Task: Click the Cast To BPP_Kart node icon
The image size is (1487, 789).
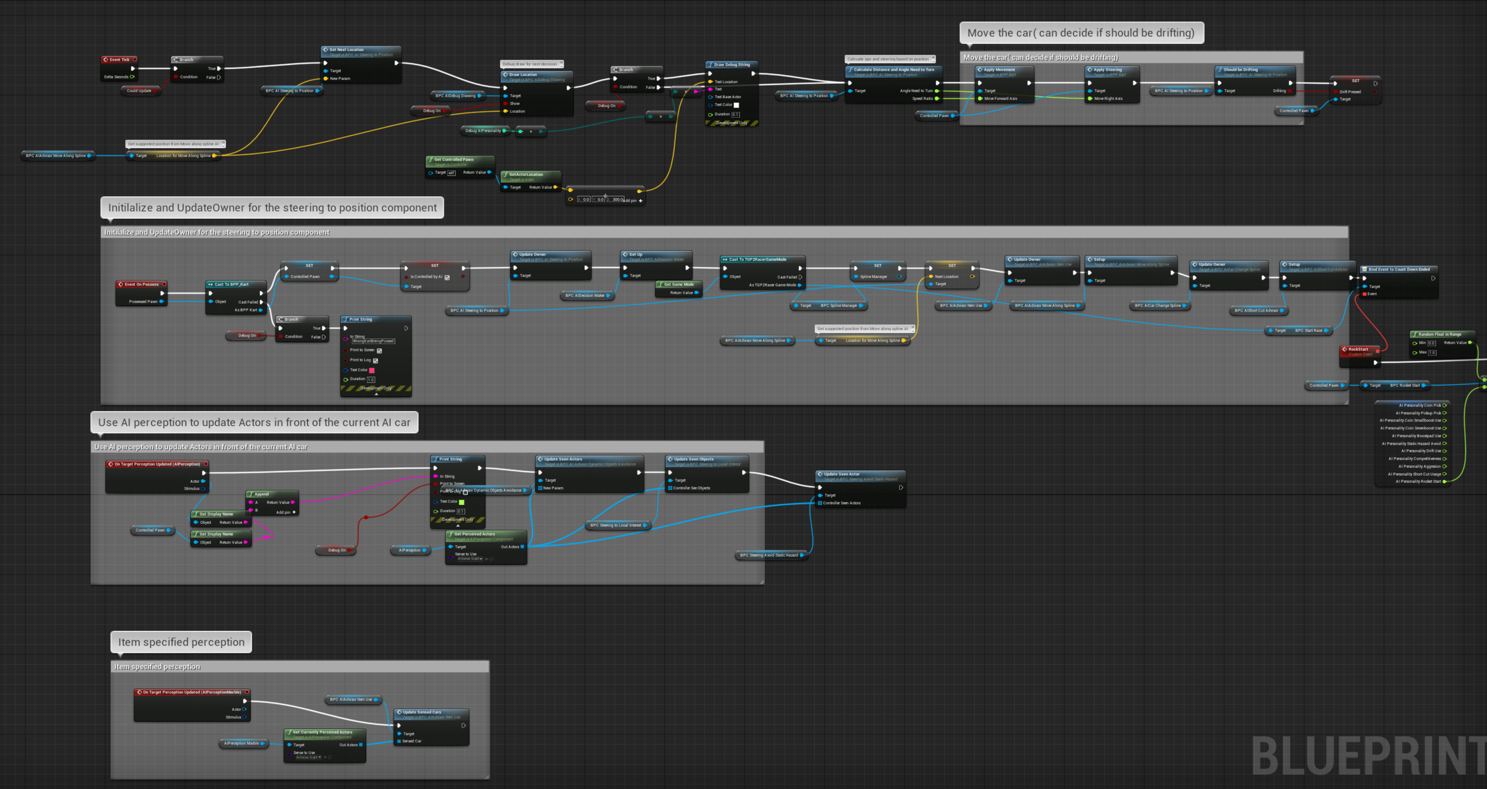Action: (211, 284)
